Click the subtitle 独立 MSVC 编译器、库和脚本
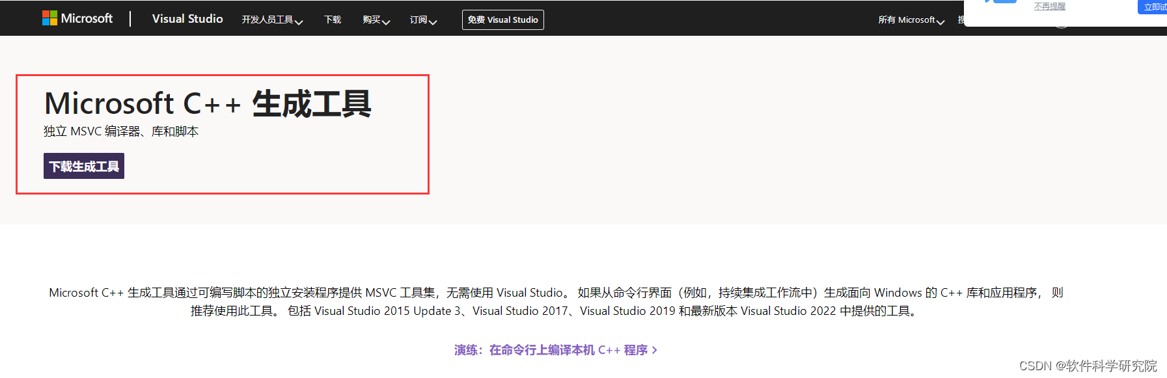 pyautogui.click(x=121, y=131)
